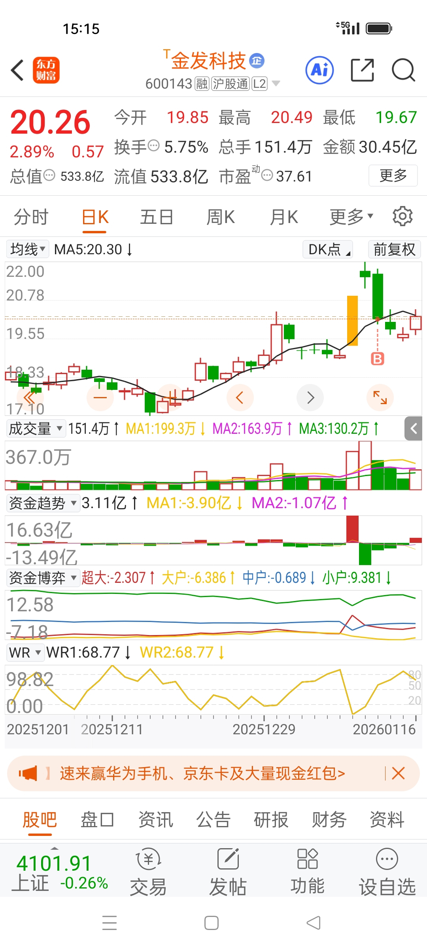Open 前复权 adjustment selector
The height and width of the screenshot is (949, 427).
coord(394,249)
